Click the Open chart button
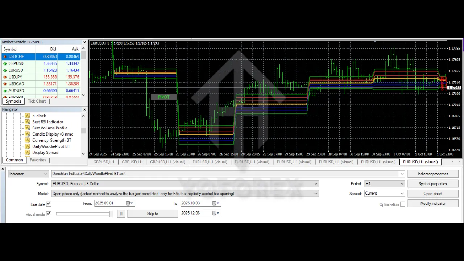The width and height of the screenshot is (464, 261). 433,194
